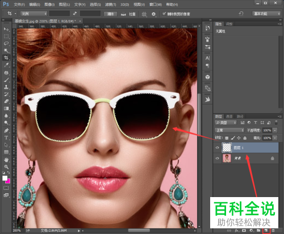Viewport: 284px width, 234px height.
Task: Toggle lock image pixels brush icon
Action: [x=233, y=138]
